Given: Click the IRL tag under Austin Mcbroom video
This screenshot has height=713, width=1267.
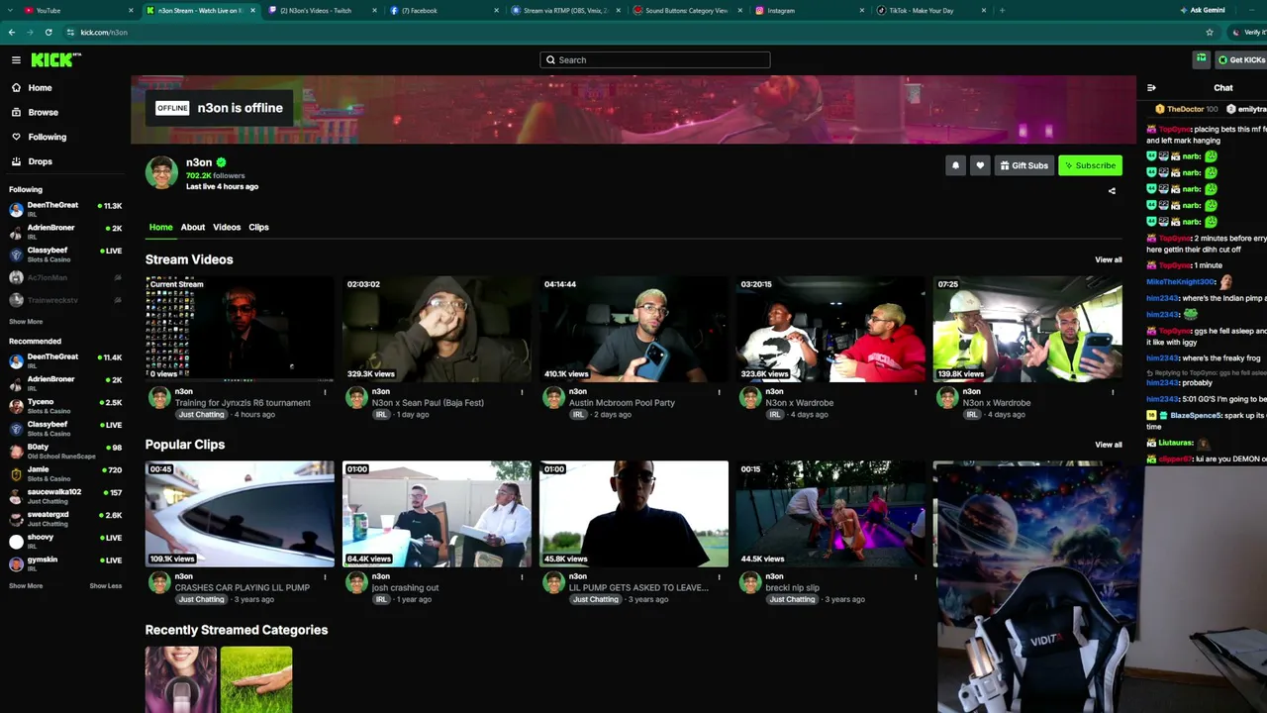Looking at the screenshot, I should (578, 415).
